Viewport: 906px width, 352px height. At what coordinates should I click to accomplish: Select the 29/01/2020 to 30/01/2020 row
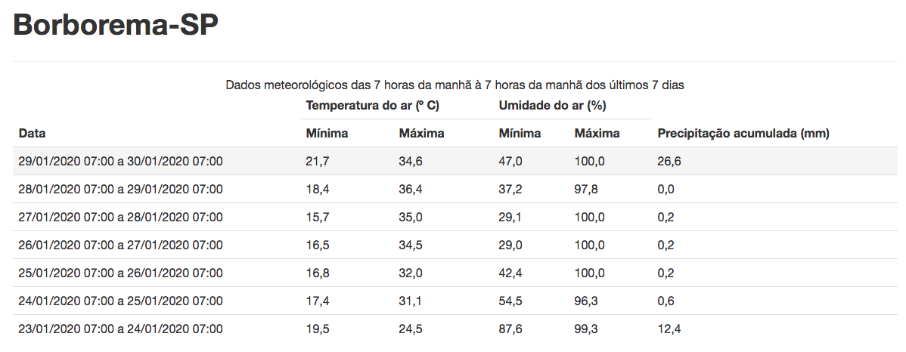click(121, 161)
